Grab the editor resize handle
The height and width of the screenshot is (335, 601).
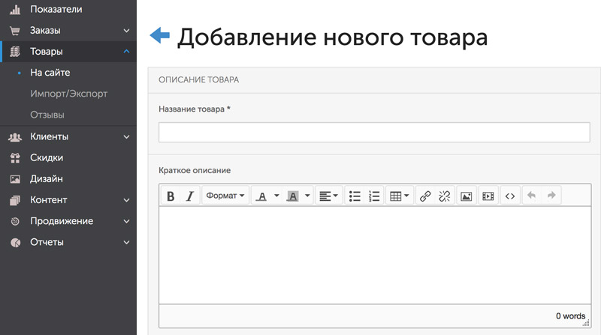point(586,323)
